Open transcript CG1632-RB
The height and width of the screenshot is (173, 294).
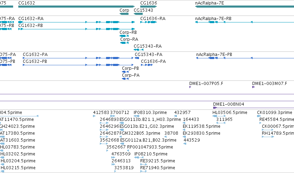(x=30, y=26)
